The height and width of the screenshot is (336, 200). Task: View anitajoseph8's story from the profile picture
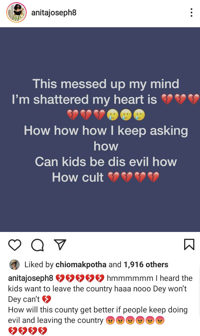(16, 13)
